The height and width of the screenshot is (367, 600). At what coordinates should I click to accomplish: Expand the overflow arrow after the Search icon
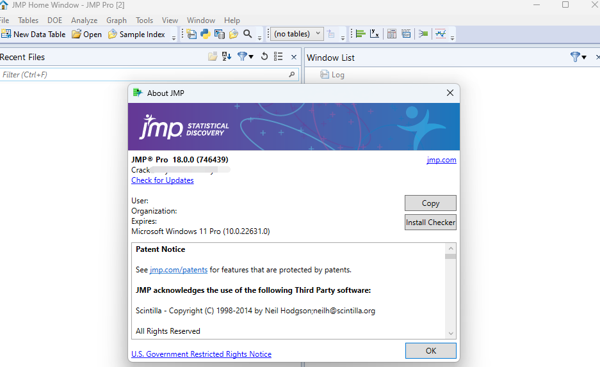(x=259, y=38)
